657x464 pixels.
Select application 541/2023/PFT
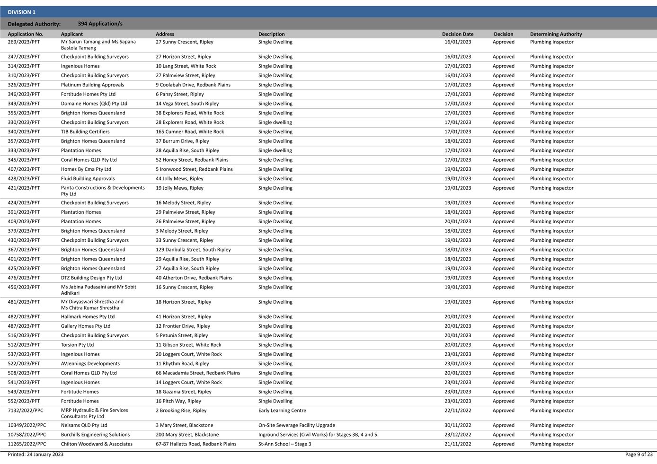(x=24, y=383)
